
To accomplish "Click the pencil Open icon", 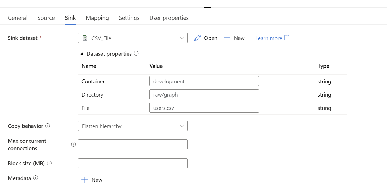I will [198, 38].
